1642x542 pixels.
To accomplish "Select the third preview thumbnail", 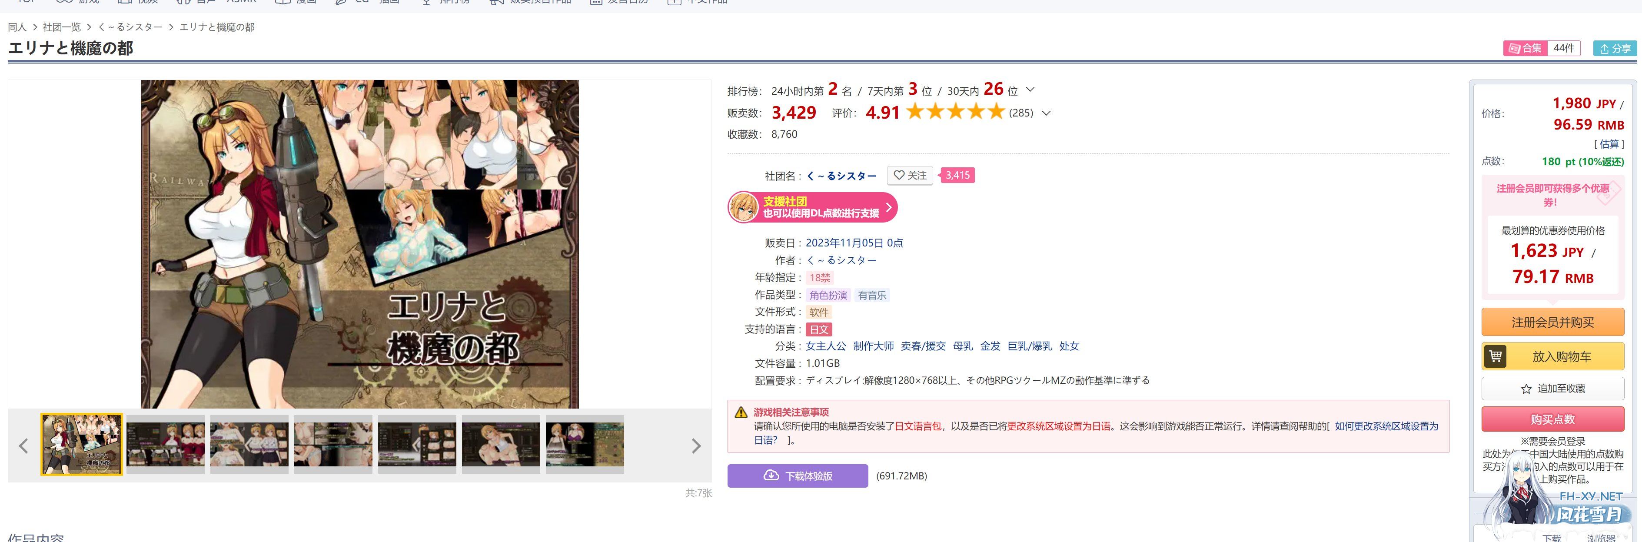I will 249,445.
